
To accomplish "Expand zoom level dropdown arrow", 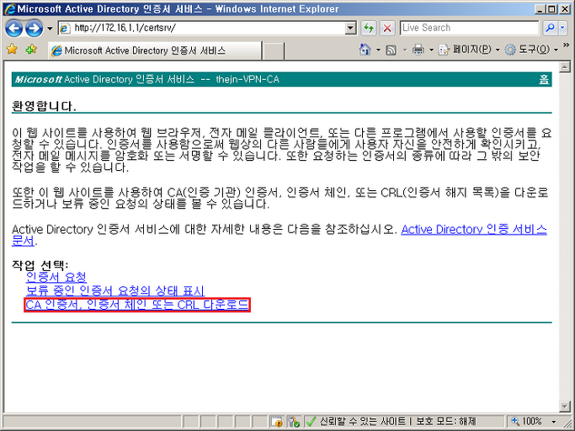I will [x=554, y=422].
